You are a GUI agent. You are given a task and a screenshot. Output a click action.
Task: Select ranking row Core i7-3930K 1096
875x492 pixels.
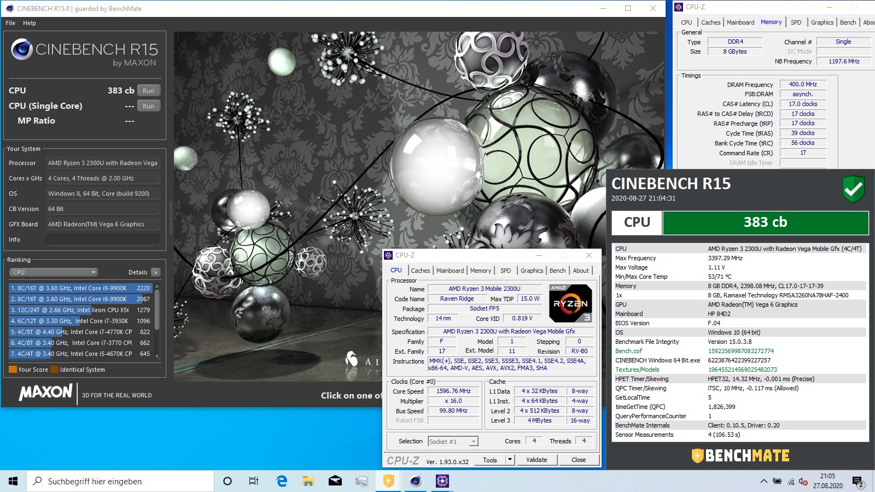[80, 321]
